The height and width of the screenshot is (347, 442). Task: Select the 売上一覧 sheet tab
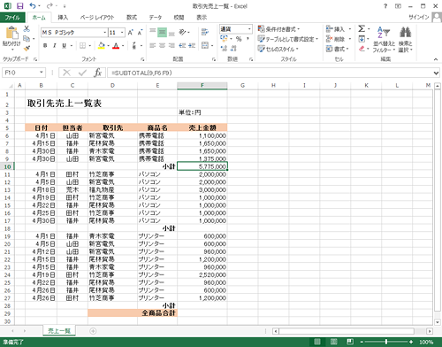(59, 331)
